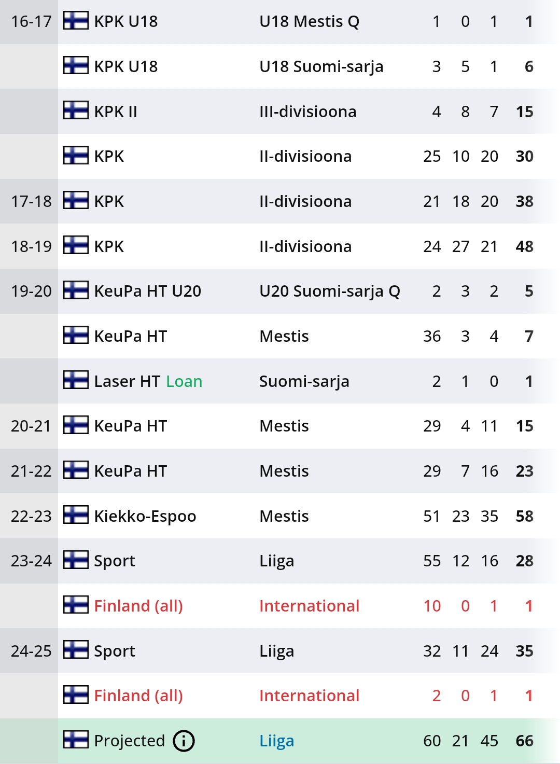
Task: Open U20 Suomi-sarja Q league
Action: click(x=329, y=291)
